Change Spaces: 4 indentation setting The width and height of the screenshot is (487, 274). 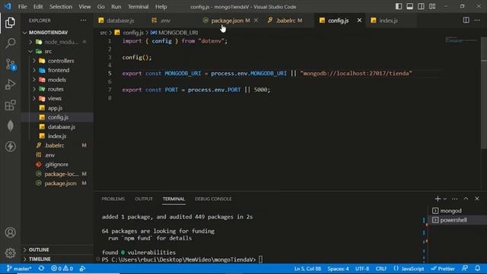click(x=338, y=269)
